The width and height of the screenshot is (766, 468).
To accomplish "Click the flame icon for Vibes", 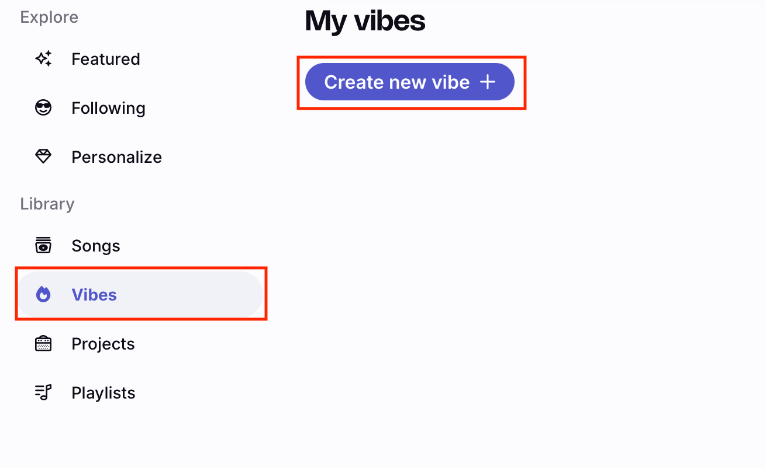I will point(43,295).
